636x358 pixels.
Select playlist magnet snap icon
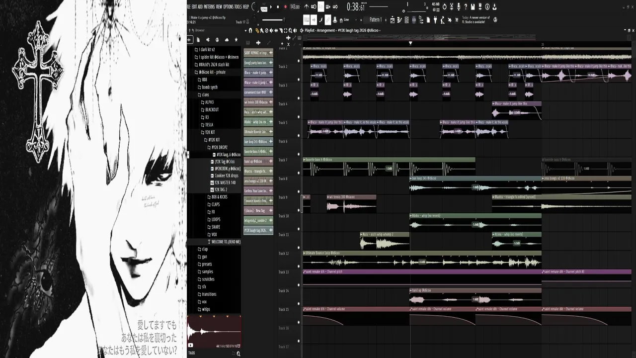[x=250, y=30]
